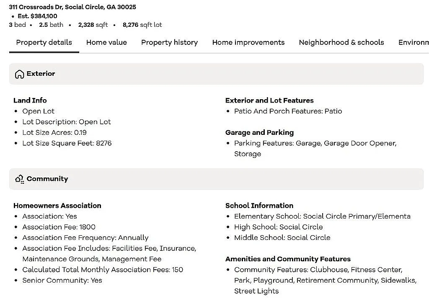Select the Exterior and Lot Features heading

point(269,100)
